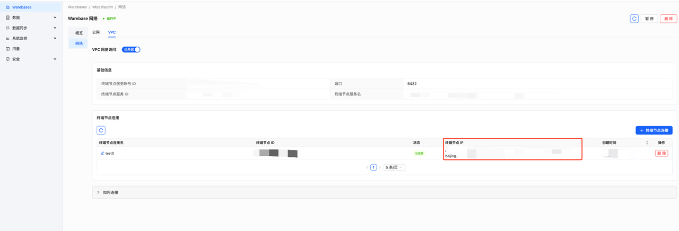679x231 pixels.
Task: Open 用量 from the sidebar
Action: (x=16, y=49)
